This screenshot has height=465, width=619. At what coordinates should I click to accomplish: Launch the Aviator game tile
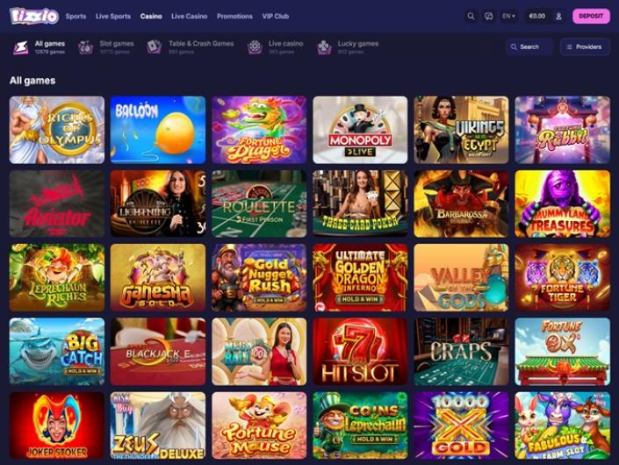tap(57, 204)
